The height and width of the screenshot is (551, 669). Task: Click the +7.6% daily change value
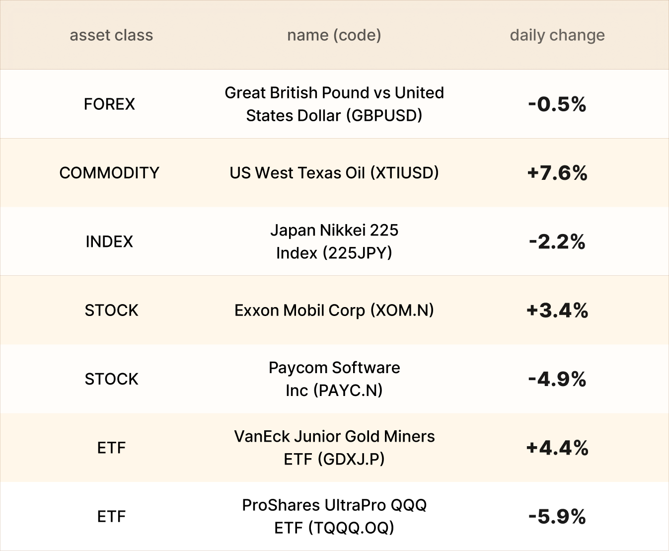pos(557,173)
